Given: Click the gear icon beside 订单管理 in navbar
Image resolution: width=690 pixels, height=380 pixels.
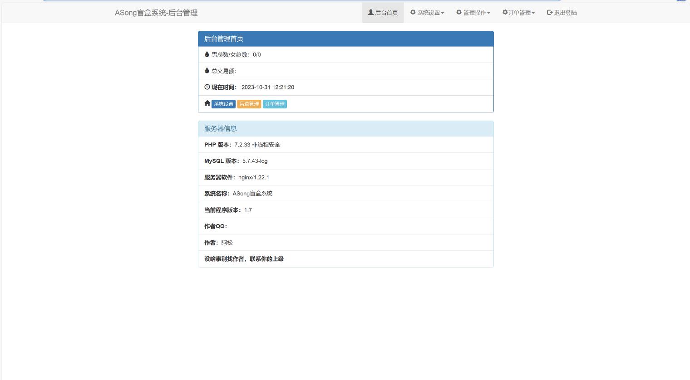Looking at the screenshot, I should (505, 12).
